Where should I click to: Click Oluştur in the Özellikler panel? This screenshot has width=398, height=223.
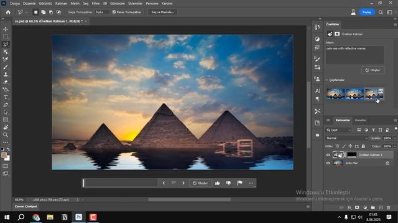point(373,70)
